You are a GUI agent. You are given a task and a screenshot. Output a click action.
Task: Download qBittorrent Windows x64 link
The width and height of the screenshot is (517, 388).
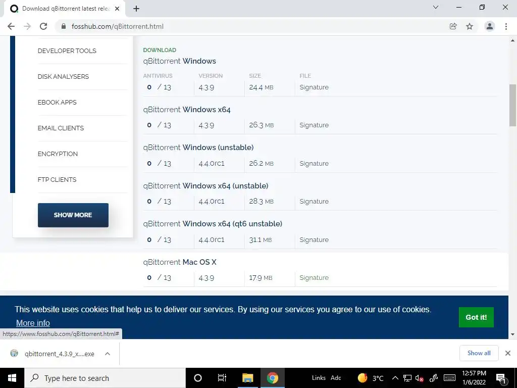tap(187, 110)
